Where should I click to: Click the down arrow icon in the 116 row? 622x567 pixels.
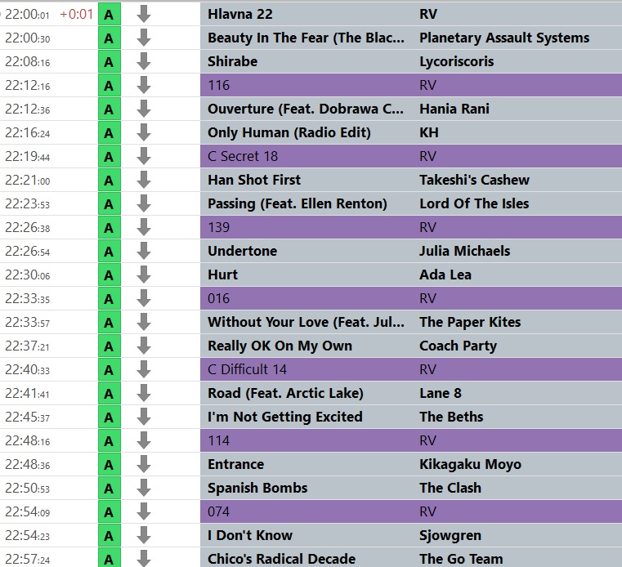coord(144,85)
